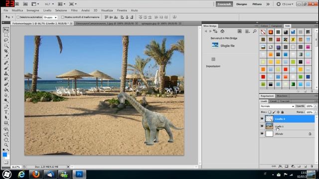319x179 pixels.
Task: Open the Filtro menu
Action: pos(74,10)
